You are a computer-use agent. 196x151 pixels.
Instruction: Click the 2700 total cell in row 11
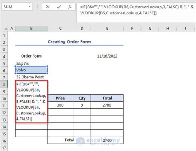tap(107, 105)
